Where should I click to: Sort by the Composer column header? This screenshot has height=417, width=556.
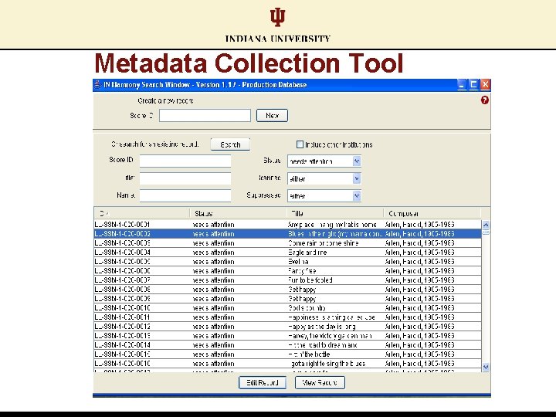(432, 213)
